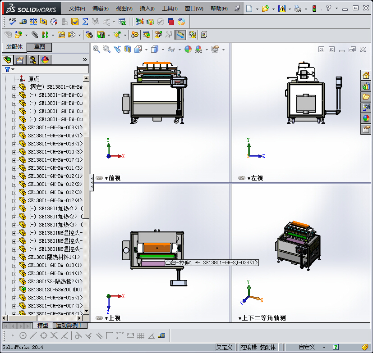Click the green help question mark in status bar
Viewport: 373px width, 353px height.
coord(336,347)
